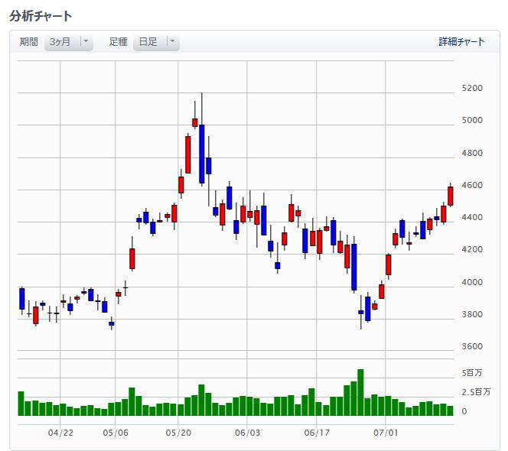This screenshot has width=508, height=451.
Task: Click the 07/01 date label
Action: (386, 433)
